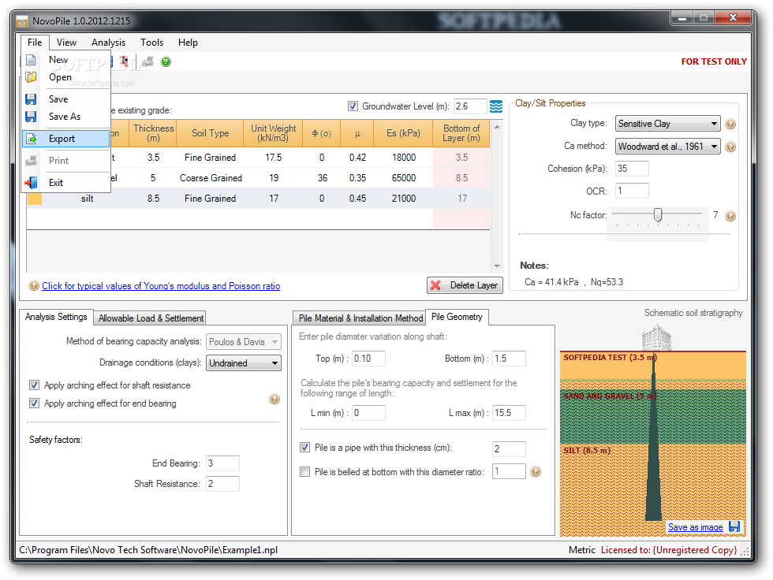
Task: Choose New from the File menu
Action: click(66, 60)
